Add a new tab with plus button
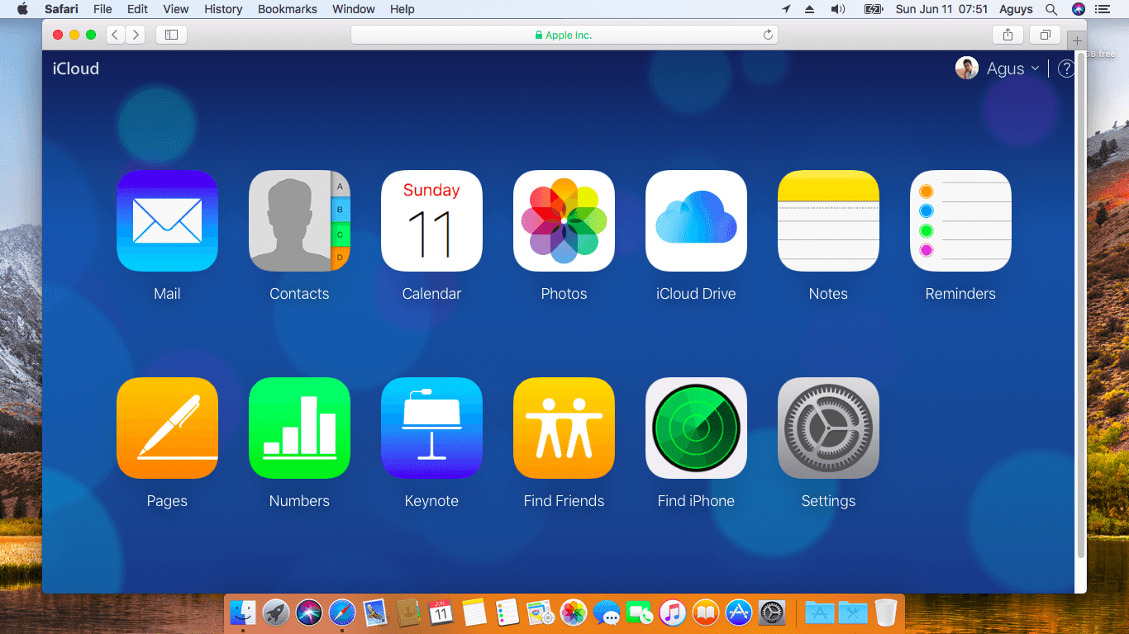 click(x=1077, y=40)
